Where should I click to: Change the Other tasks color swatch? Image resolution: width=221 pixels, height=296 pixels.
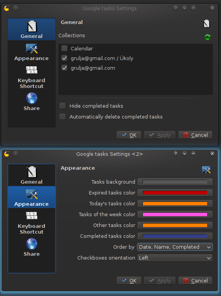pyautogui.click(x=175, y=225)
